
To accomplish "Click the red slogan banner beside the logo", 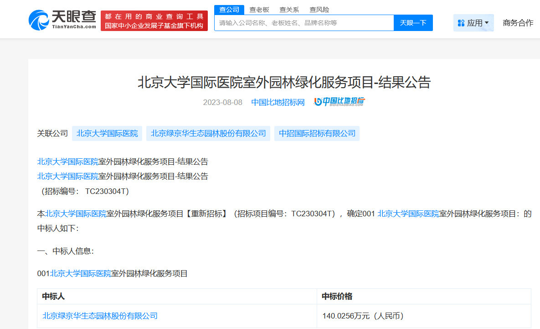I will pyautogui.click(x=154, y=21).
